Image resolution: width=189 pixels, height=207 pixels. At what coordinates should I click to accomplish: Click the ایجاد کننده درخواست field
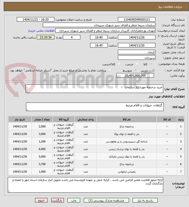(105, 30)
